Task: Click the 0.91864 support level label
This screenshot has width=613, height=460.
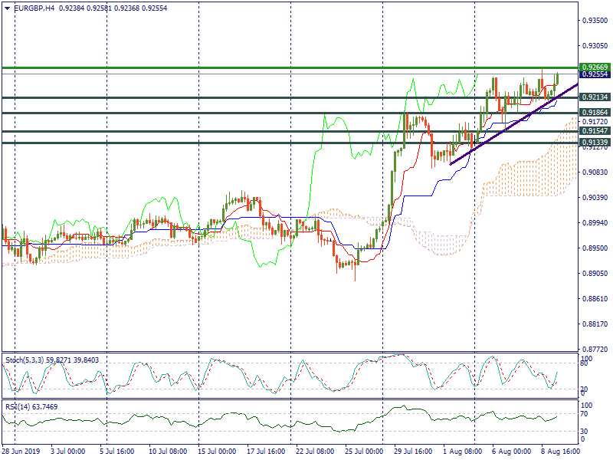Action: [594, 113]
